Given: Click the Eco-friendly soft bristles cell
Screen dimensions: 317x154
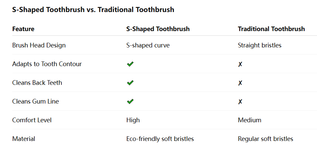Looking at the screenshot, I should [160, 139].
